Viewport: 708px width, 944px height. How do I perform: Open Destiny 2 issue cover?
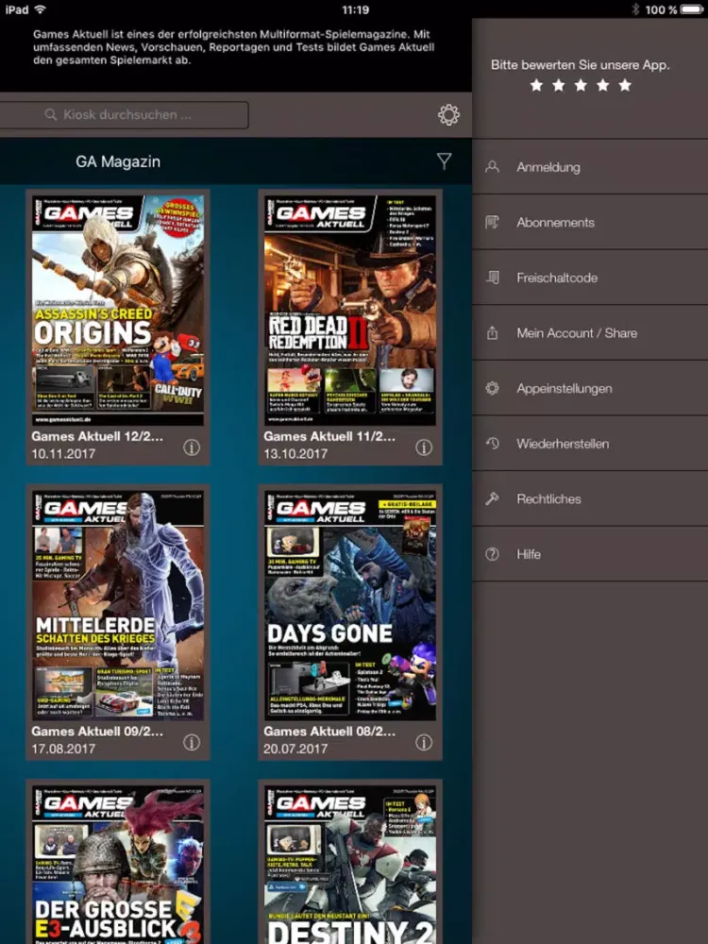pyautogui.click(x=350, y=865)
